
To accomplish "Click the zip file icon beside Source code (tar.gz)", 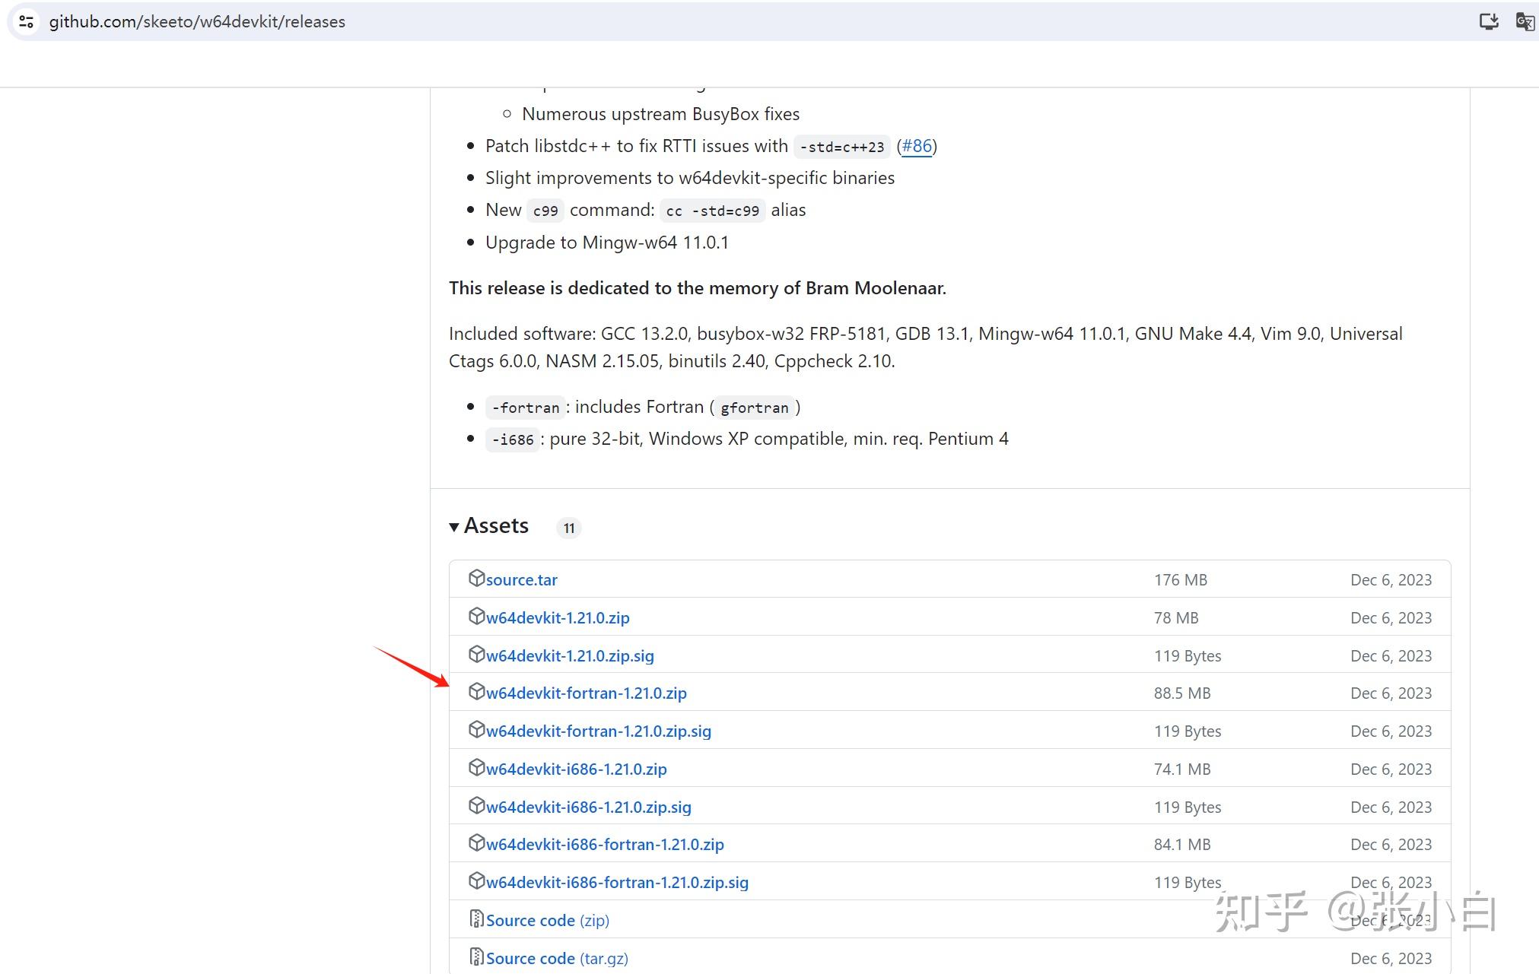I will (x=476, y=957).
